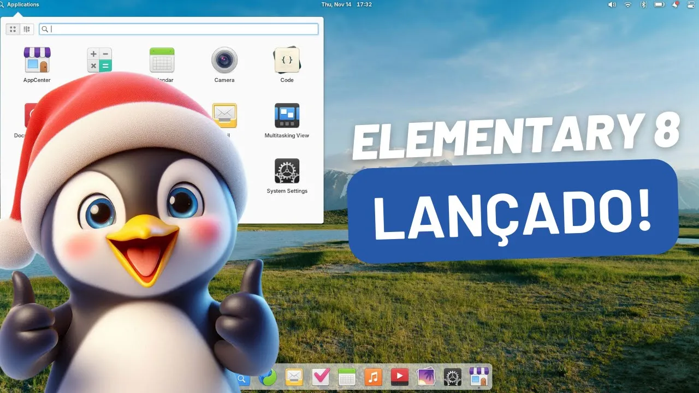
Task: Launch Camera from the applications grid
Action: pos(224,65)
